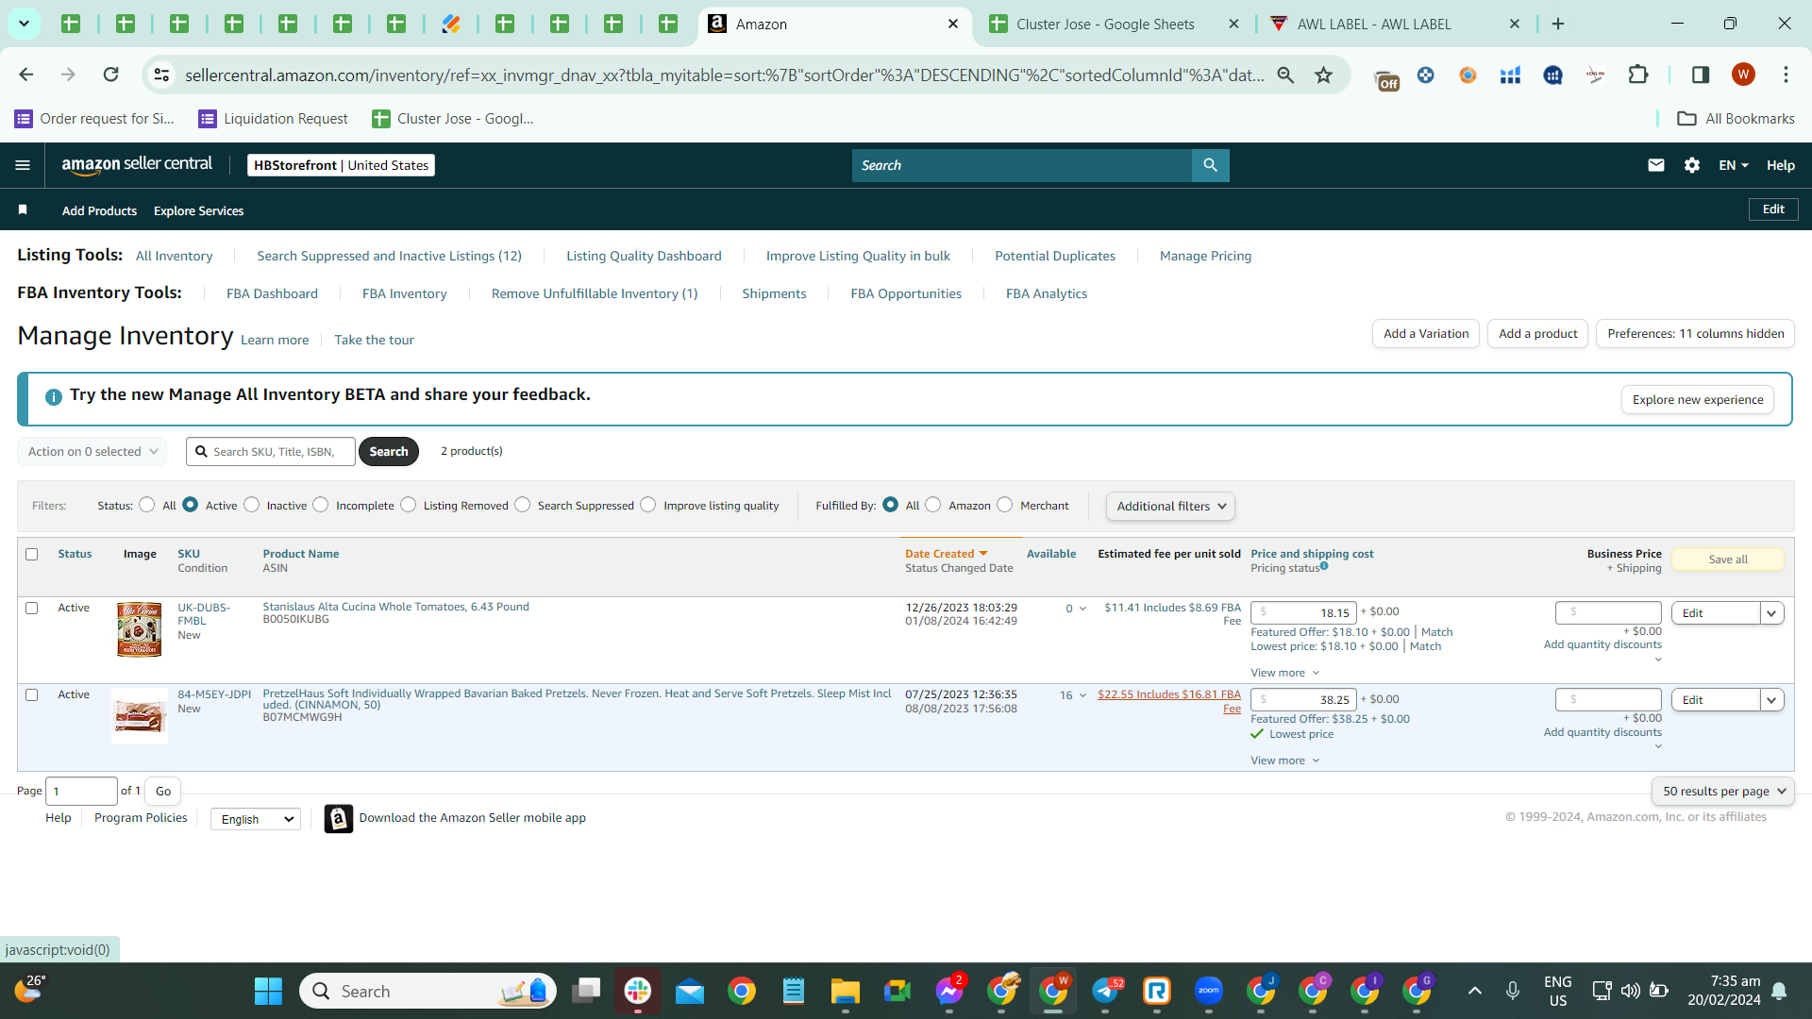Click the search magnifier button in Seller Central
The width and height of the screenshot is (1812, 1019).
[x=1210, y=165]
